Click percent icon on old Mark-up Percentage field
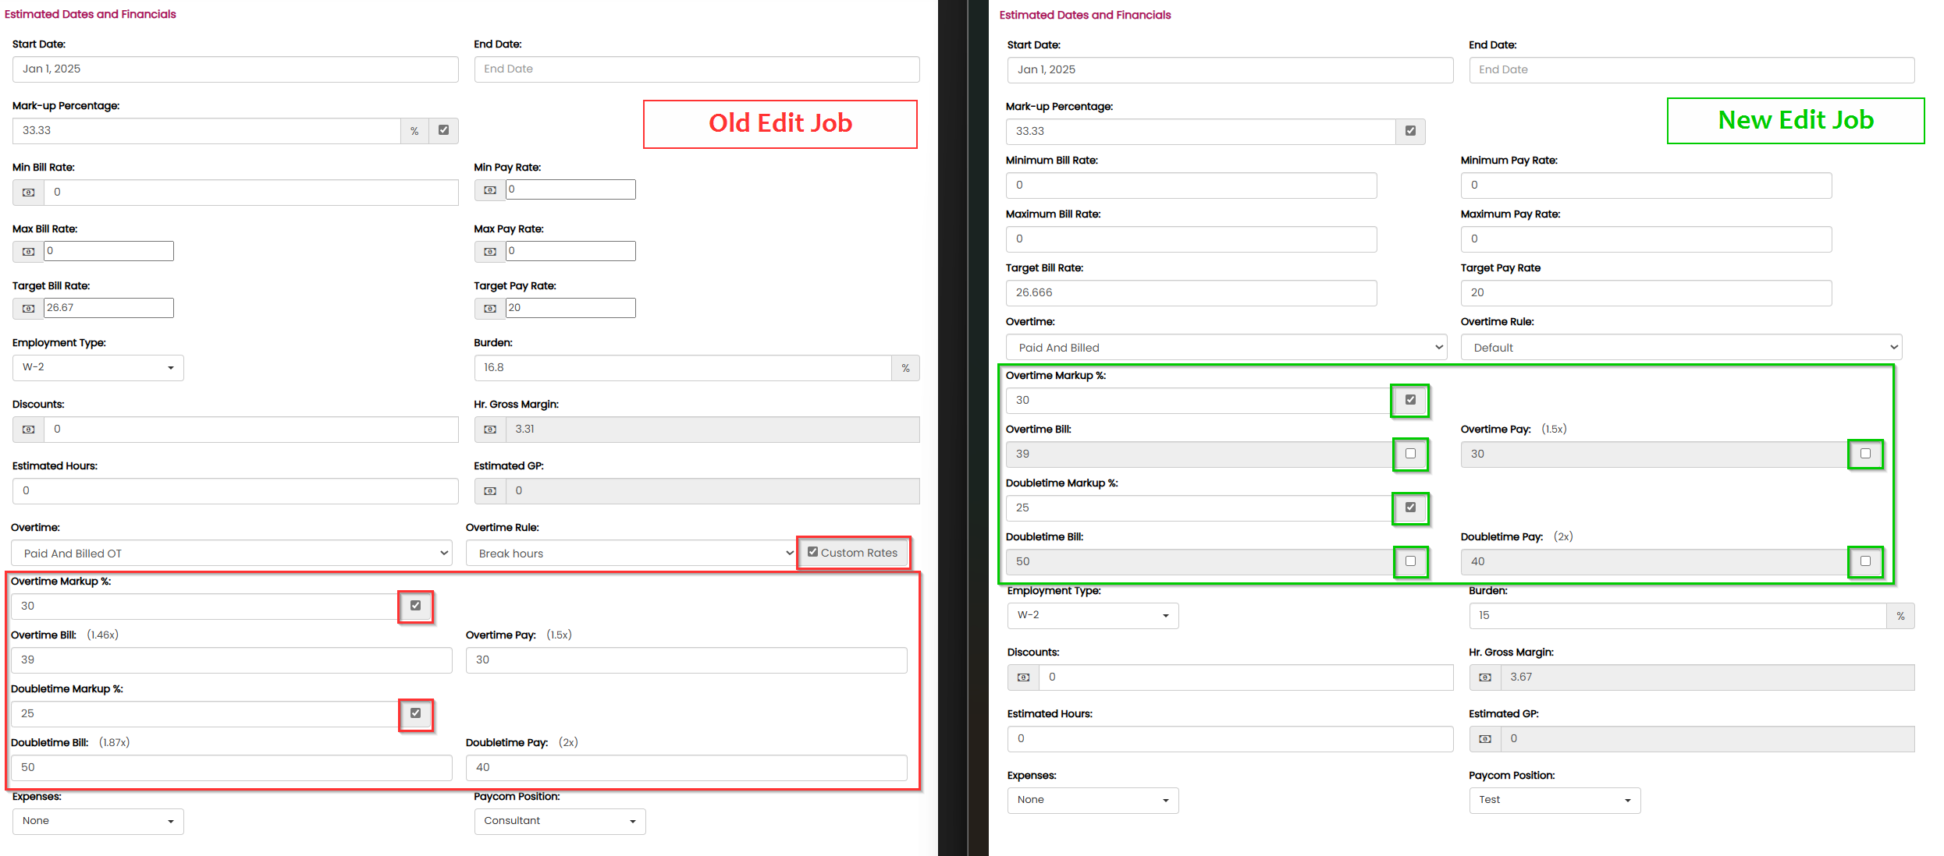This screenshot has width=1944, height=856. [414, 131]
